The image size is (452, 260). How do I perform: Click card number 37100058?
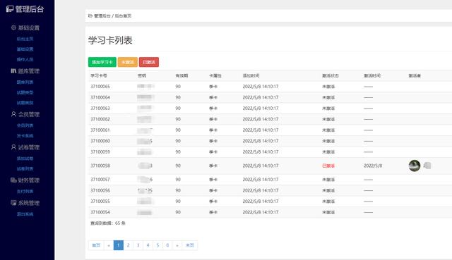click(100, 166)
